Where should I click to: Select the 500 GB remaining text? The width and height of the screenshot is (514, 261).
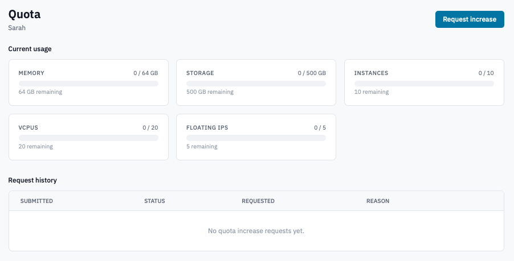(210, 92)
